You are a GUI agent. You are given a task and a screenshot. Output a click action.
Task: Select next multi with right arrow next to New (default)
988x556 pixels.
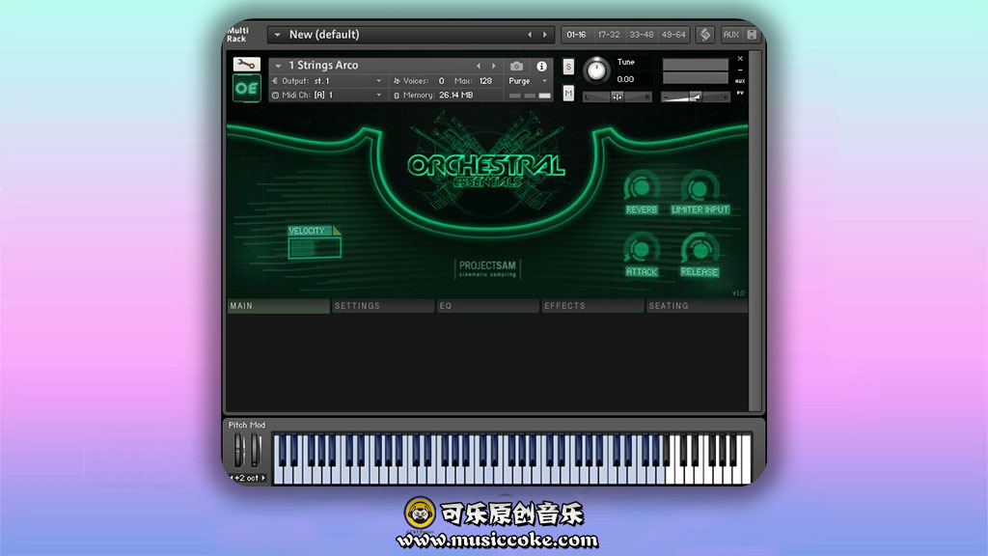coord(545,35)
